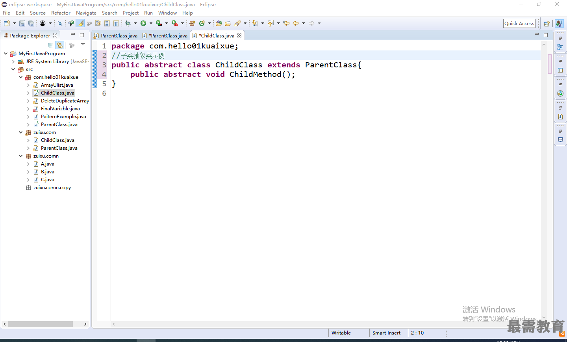Minimize the Package Explorer view
Image resolution: width=567 pixels, height=342 pixels.
coord(73,35)
